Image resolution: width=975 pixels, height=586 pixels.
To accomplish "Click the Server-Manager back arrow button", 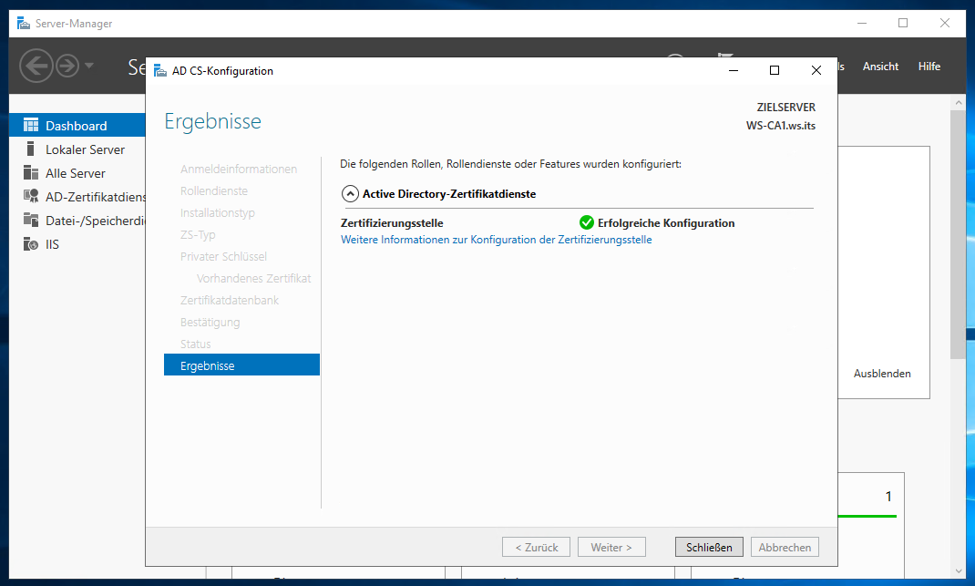I will [36, 66].
